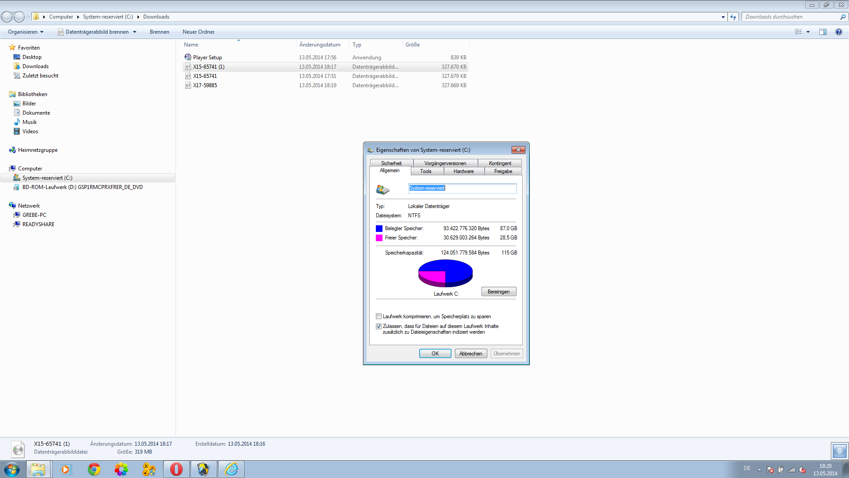The height and width of the screenshot is (478, 849).
Task: Click the Windows Start orb
Action: (12, 469)
